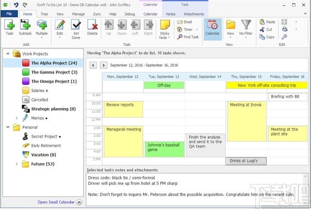This screenshot has width=311, height=209.
Task: Toggle the Calendar view button
Action: (x=213, y=29)
